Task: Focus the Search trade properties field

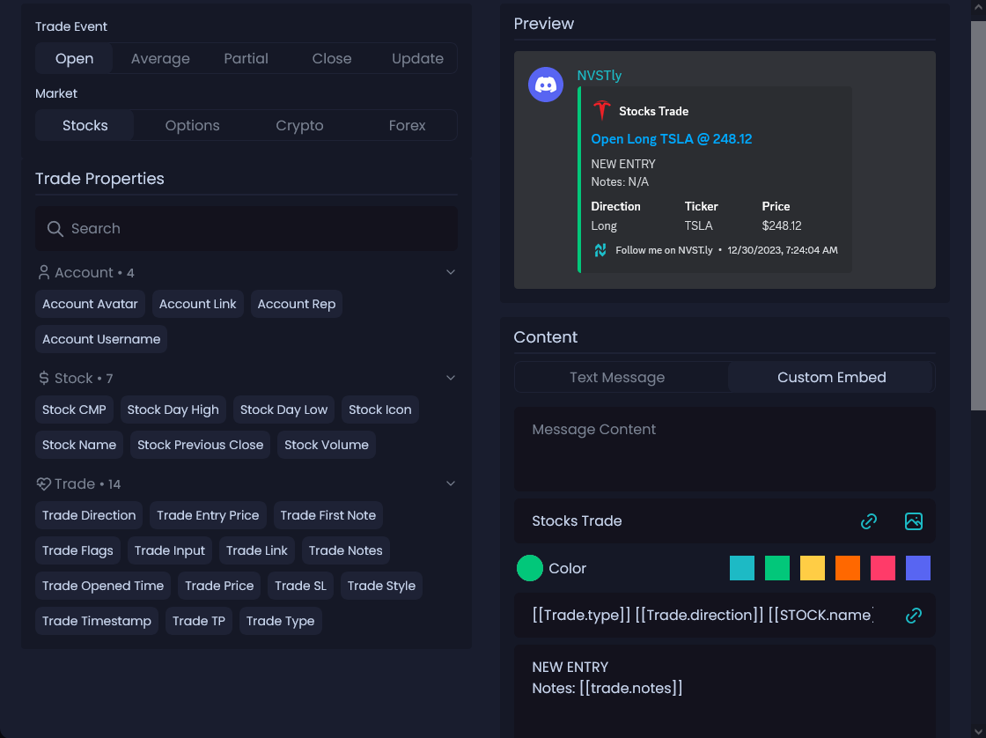Action: coord(246,228)
